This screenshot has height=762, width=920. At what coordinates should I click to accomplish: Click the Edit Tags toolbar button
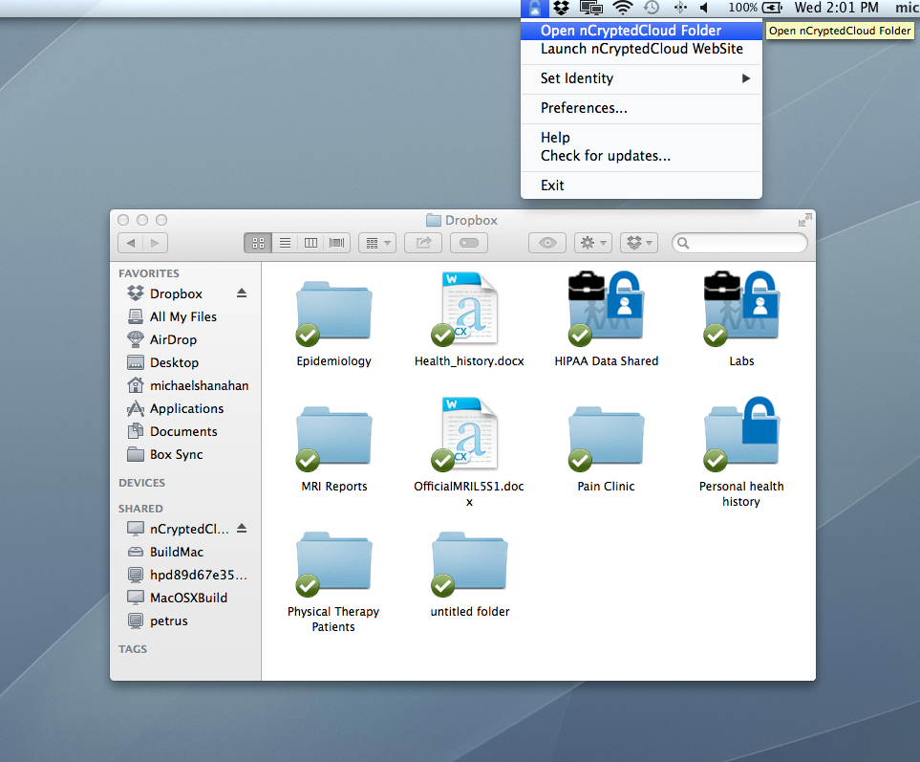469,243
